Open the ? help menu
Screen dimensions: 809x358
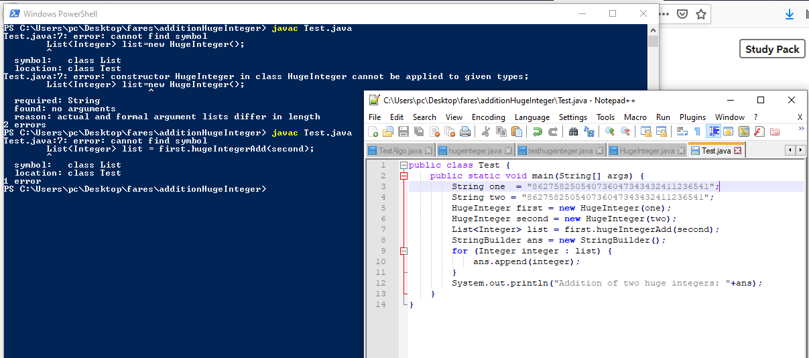[755, 117]
